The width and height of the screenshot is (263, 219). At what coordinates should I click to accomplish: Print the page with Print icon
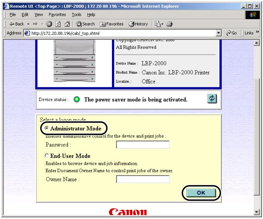(x=169, y=24)
